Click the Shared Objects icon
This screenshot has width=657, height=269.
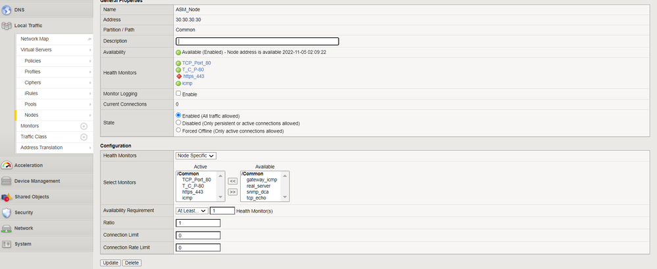coord(7,197)
